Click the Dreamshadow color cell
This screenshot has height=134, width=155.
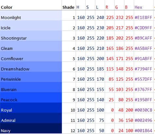[x=31, y=67]
